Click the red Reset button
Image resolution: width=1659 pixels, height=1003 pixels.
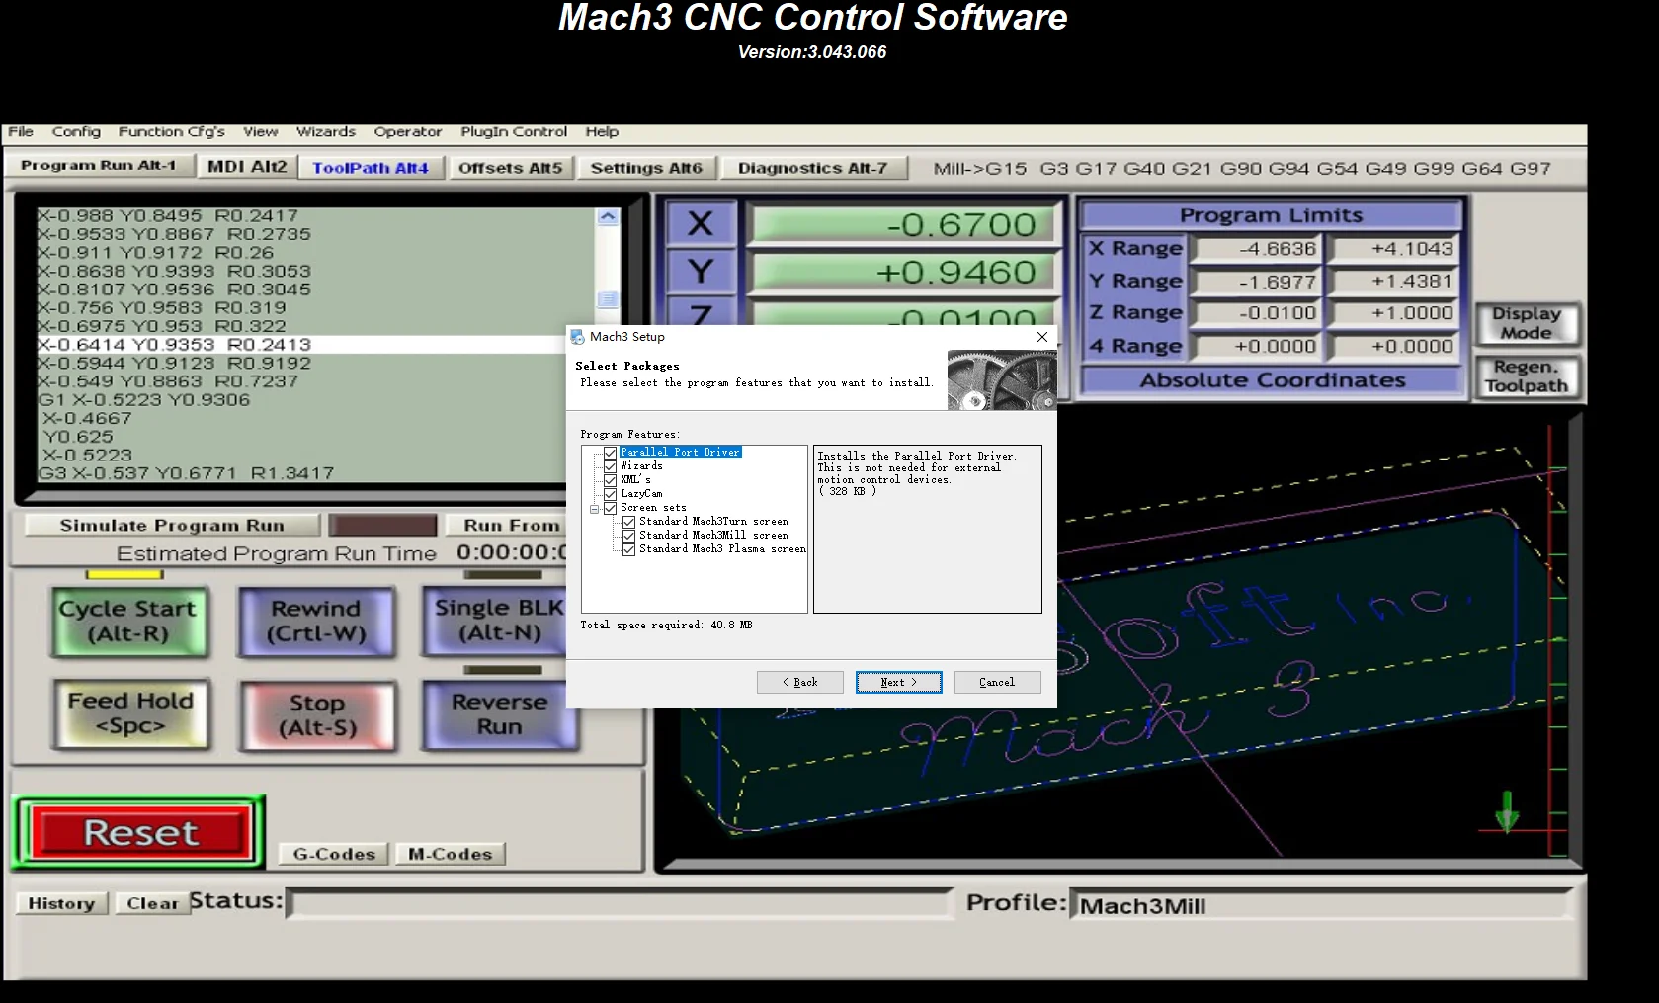coord(140,832)
